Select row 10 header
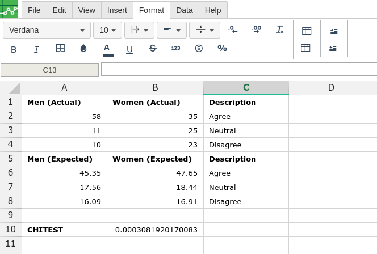The width and height of the screenshot is (377, 254). tap(10, 230)
